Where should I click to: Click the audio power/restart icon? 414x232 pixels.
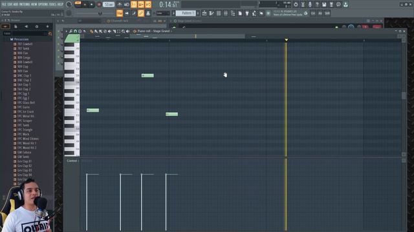[296, 5]
